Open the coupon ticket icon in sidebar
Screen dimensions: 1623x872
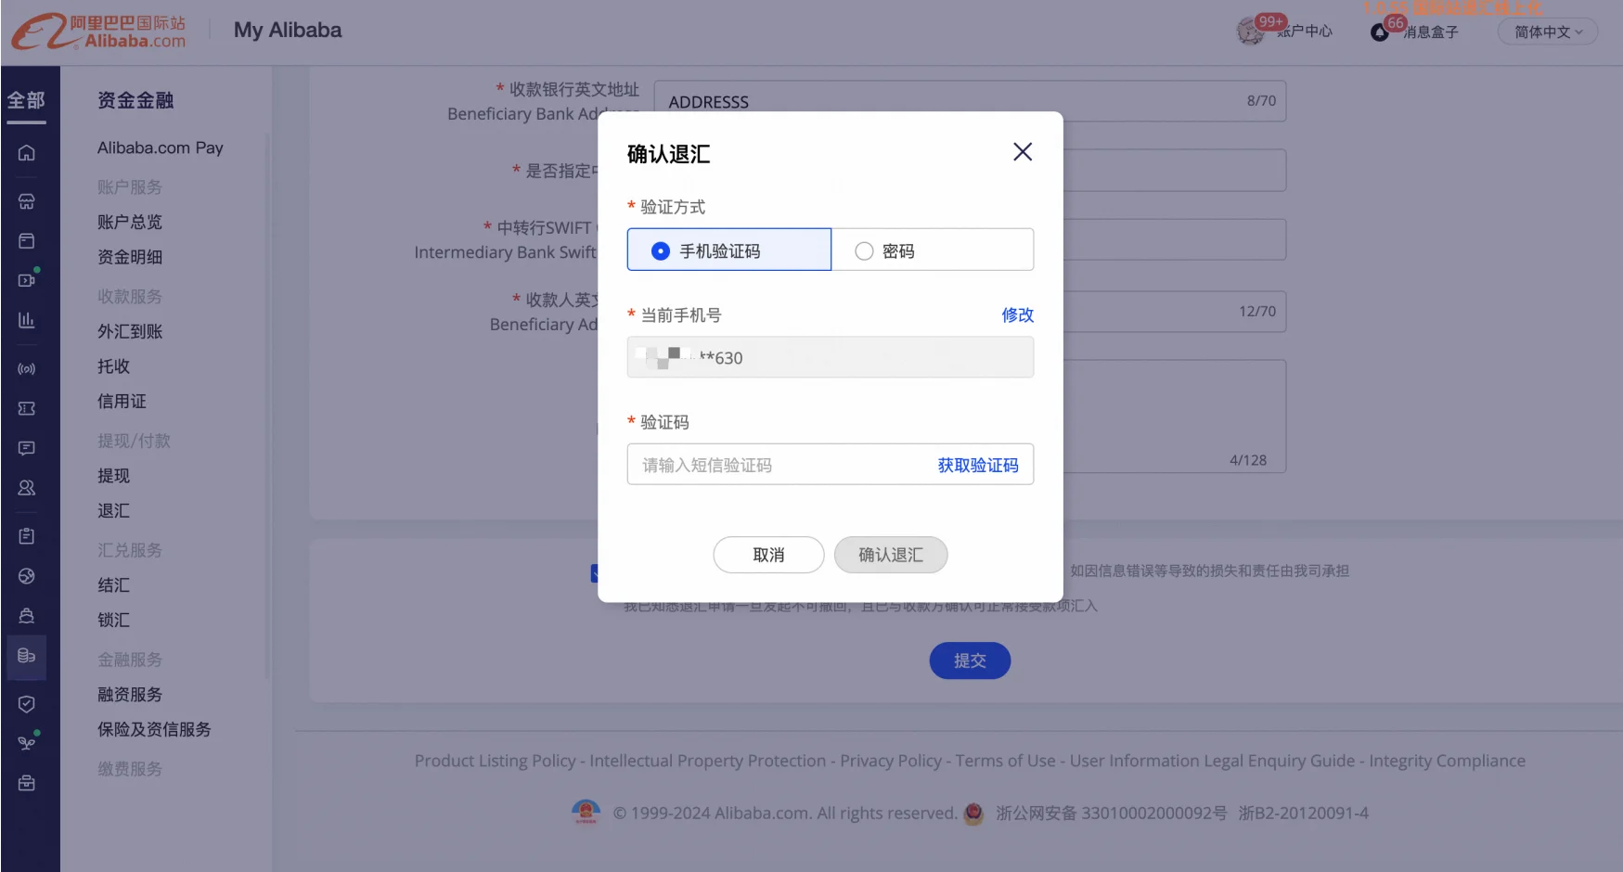click(27, 408)
